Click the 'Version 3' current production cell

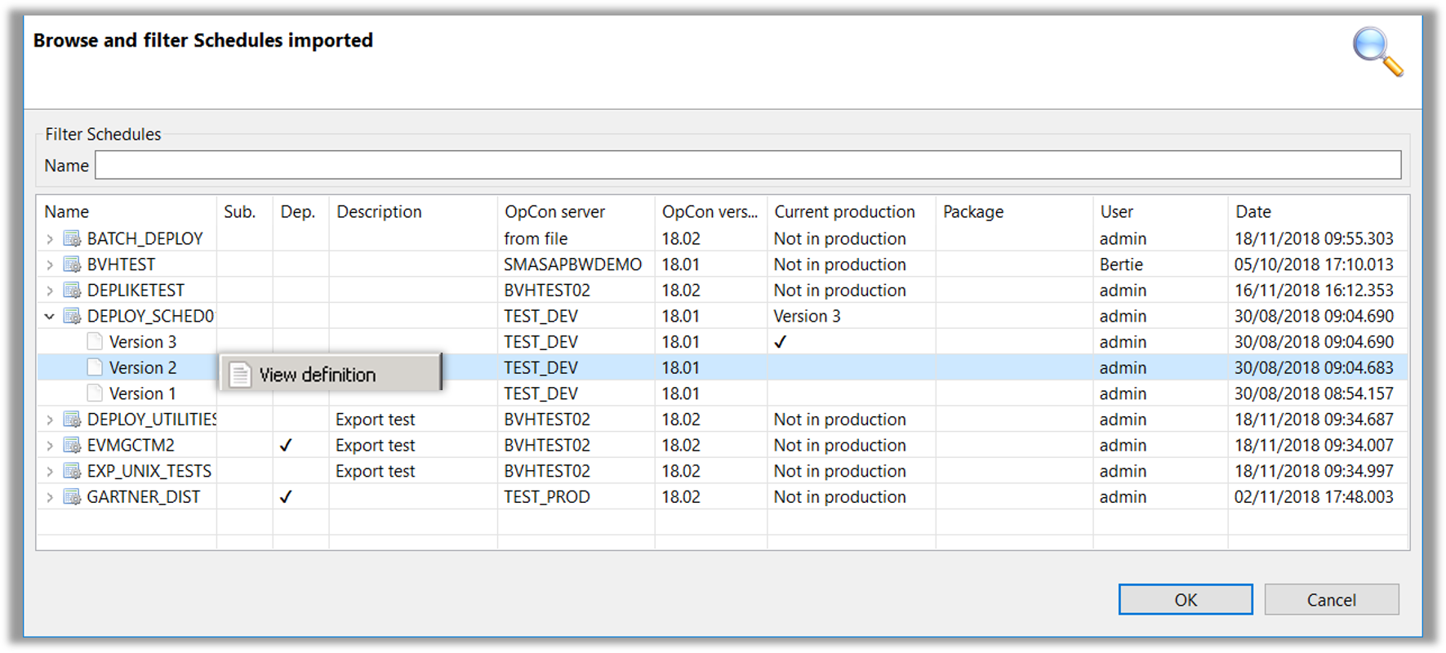click(807, 317)
